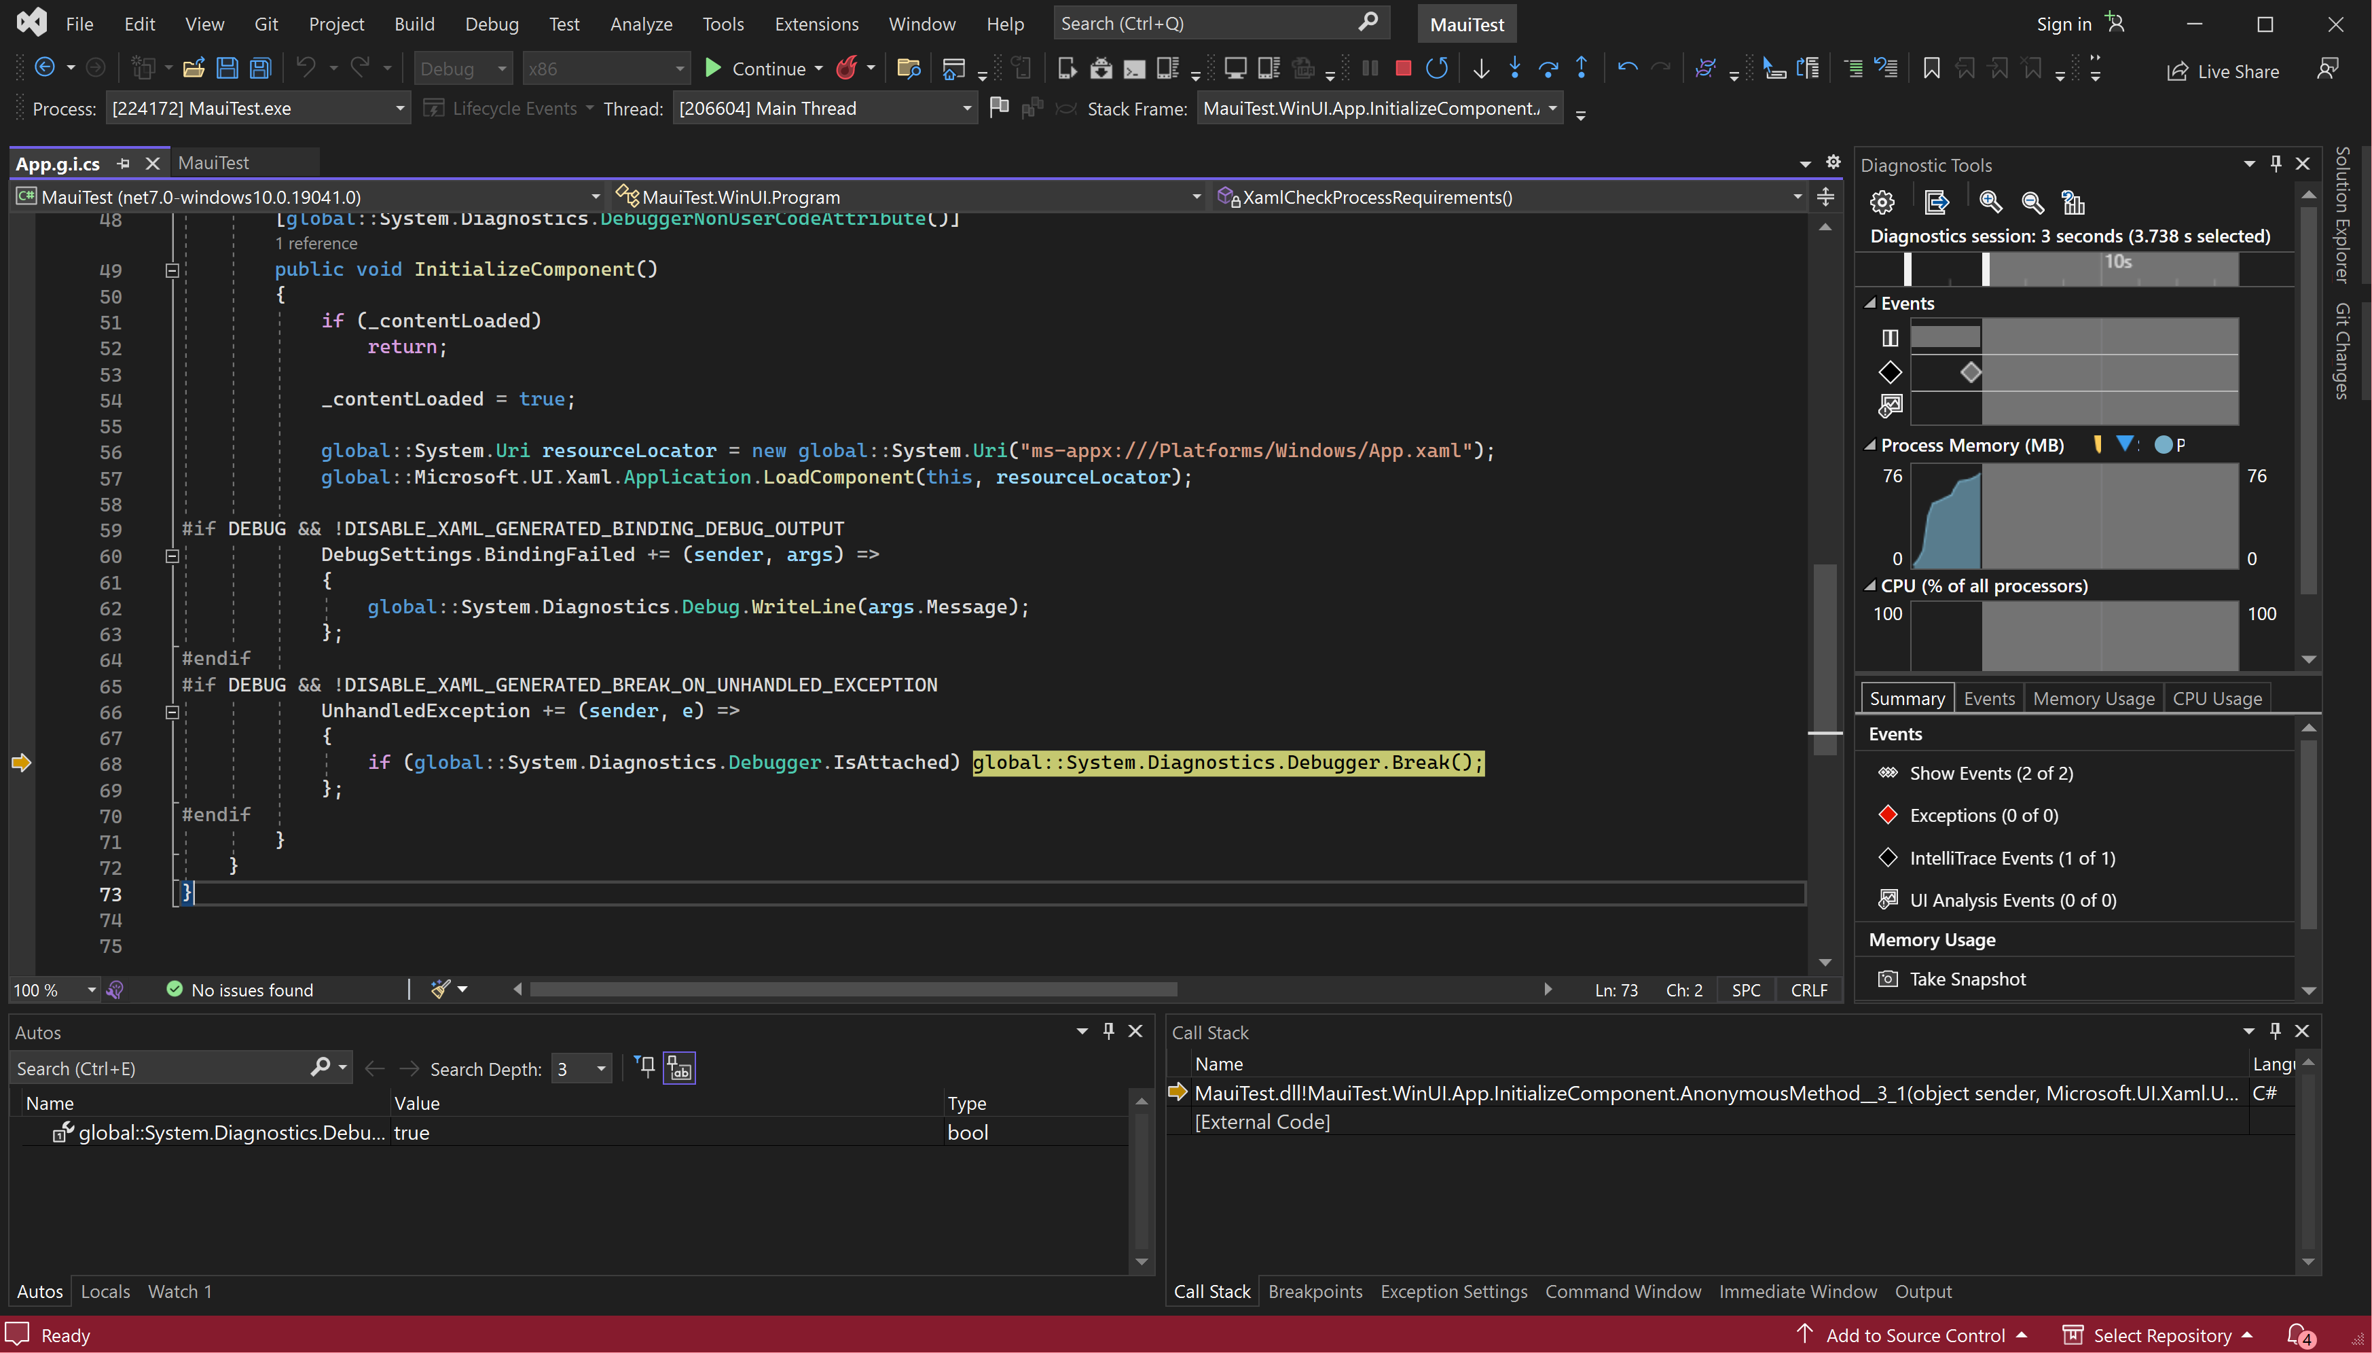Open notifications bell in status bar
The width and height of the screenshot is (2372, 1353).
pyautogui.click(x=2299, y=1335)
